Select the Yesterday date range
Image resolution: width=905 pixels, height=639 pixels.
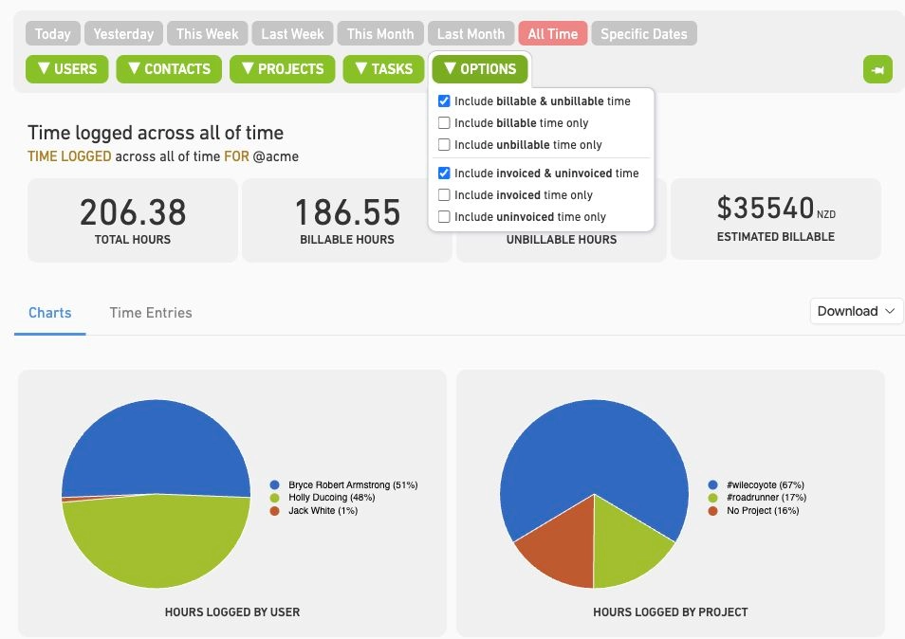(123, 34)
